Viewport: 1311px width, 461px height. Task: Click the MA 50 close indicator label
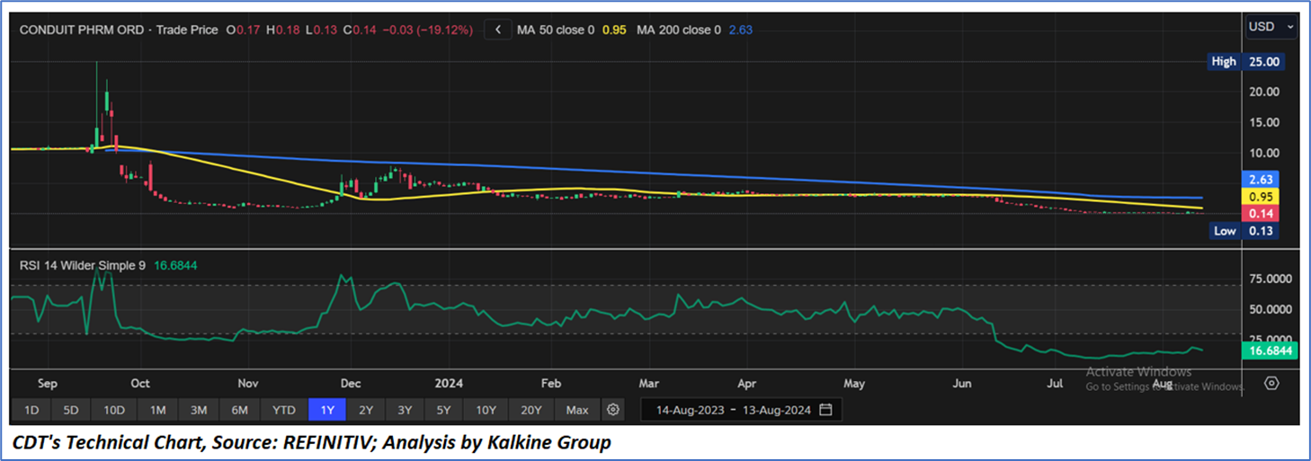pyautogui.click(x=556, y=30)
